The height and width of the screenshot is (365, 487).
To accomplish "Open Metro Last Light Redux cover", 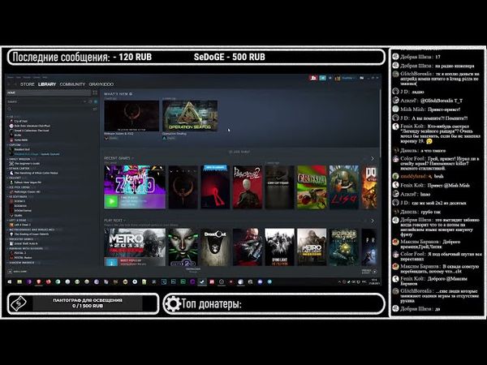I will pyautogui.click(x=312, y=247).
